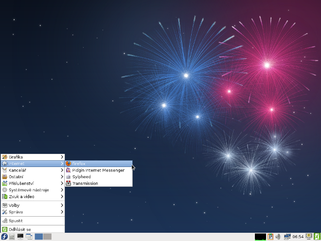Viewport: 321px width, 241px height.
Task: Click the clock in the system tray
Action: (x=298, y=237)
